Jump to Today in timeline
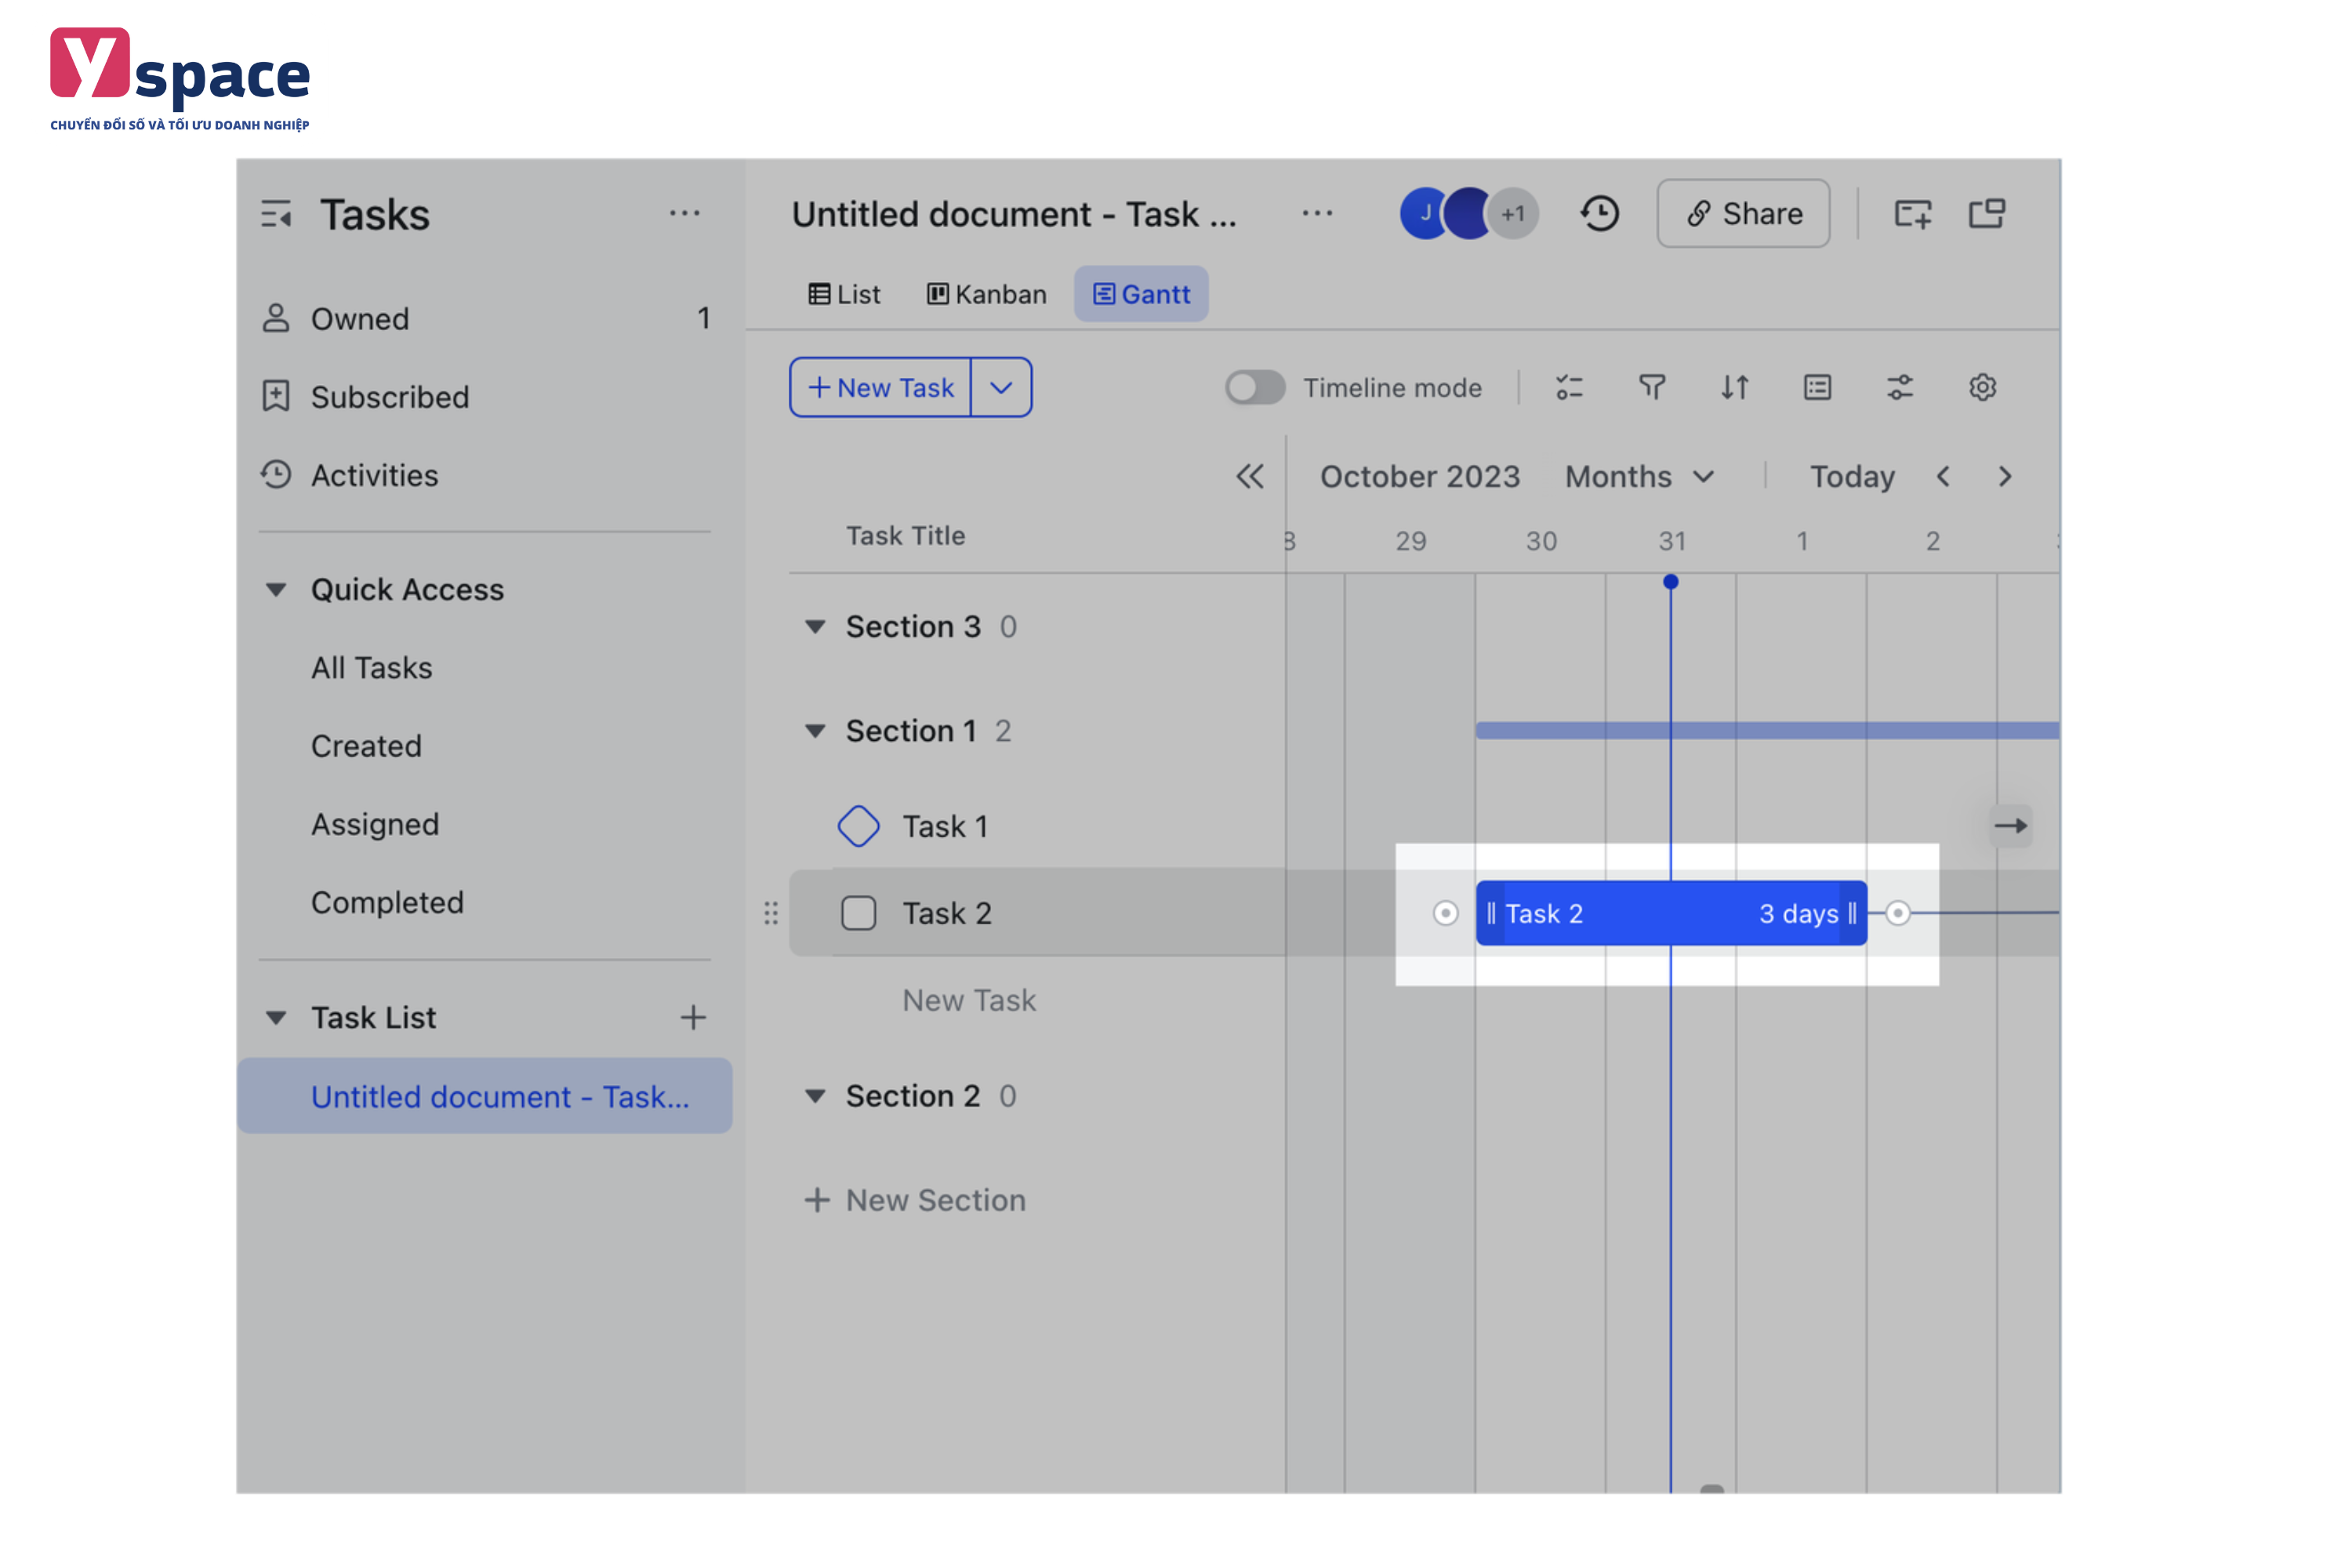 click(1852, 476)
